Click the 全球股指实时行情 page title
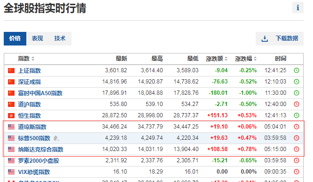Image resolution: width=313 pixels, height=182 pixels. (x=45, y=8)
